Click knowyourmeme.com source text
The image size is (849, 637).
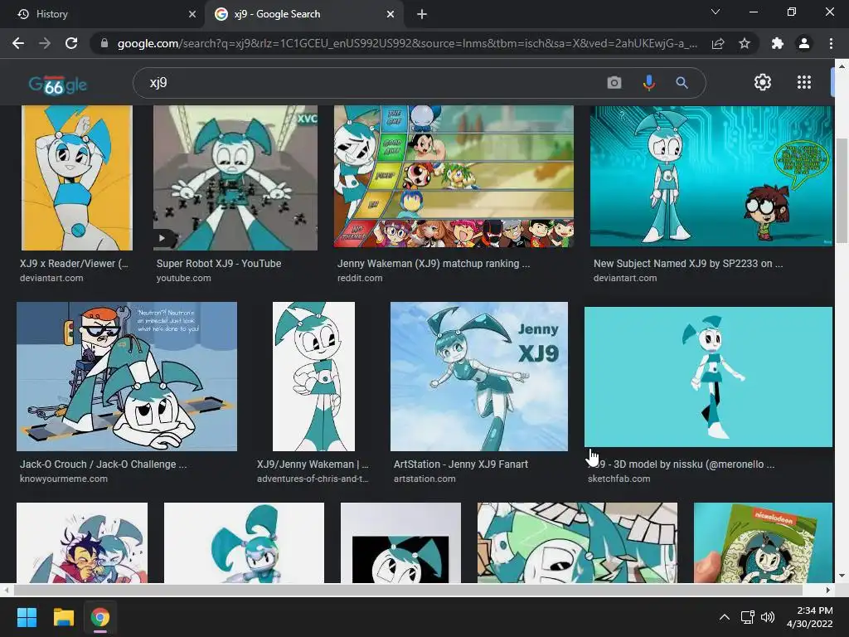click(x=64, y=479)
